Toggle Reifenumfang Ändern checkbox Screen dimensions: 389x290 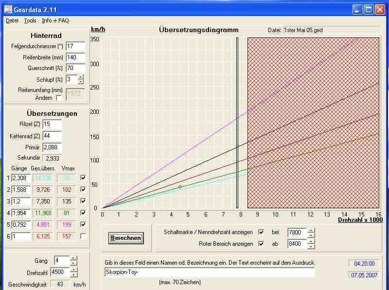click(x=59, y=98)
